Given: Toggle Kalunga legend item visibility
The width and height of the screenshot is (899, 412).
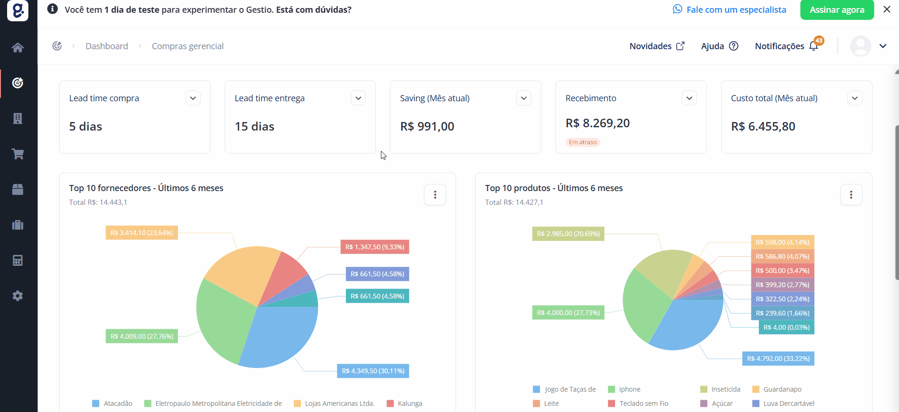Looking at the screenshot, I should [405, 403].
